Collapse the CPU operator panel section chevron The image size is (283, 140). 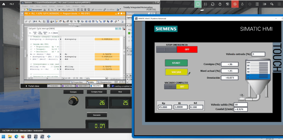pos(127,25)
